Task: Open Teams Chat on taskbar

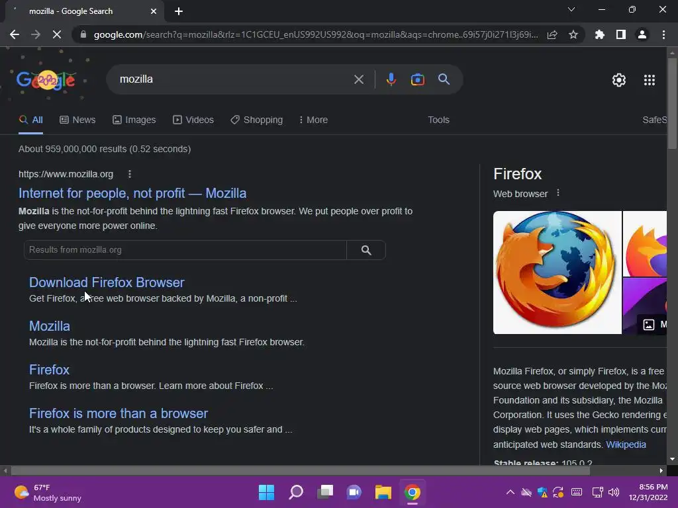Action: coord(354,492)
